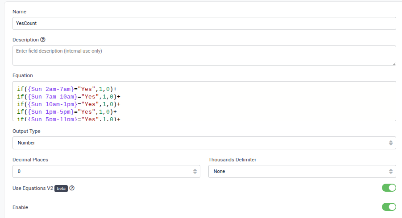Toggle the Use Equations V2 switch
This screenshot has height=218, width=402.
(x=389, y=188)
